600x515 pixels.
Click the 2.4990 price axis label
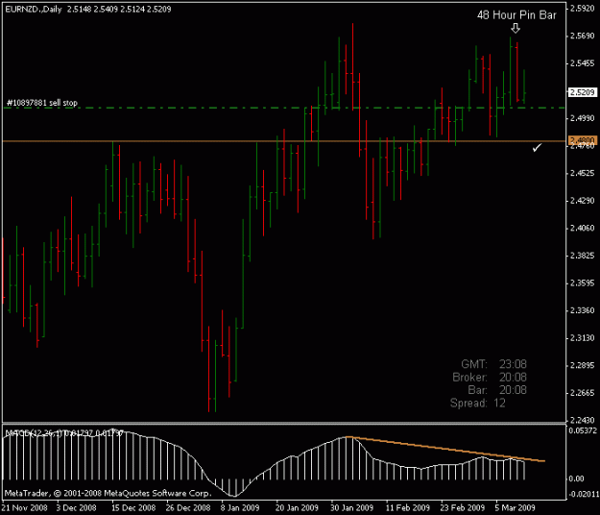[582, 118]
